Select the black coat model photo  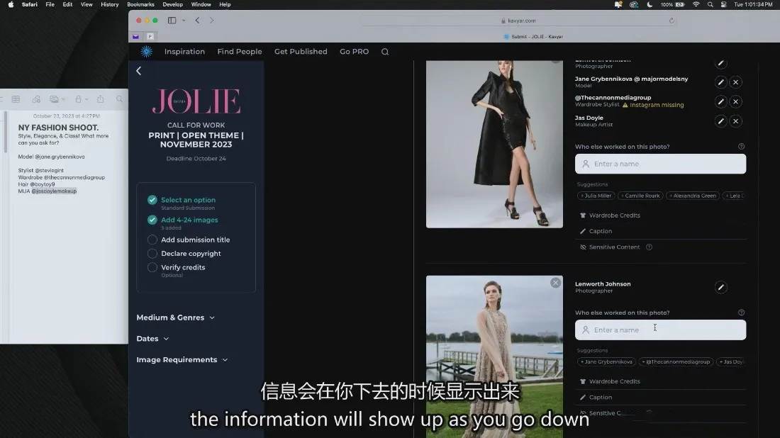[494, 144]
